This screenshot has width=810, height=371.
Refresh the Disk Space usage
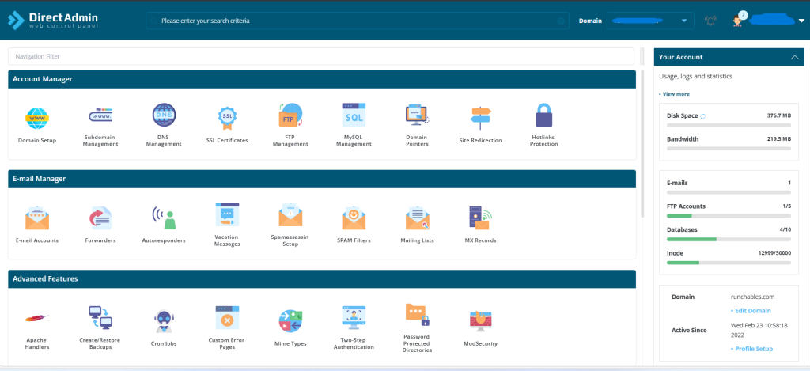(x=703, y=116)
